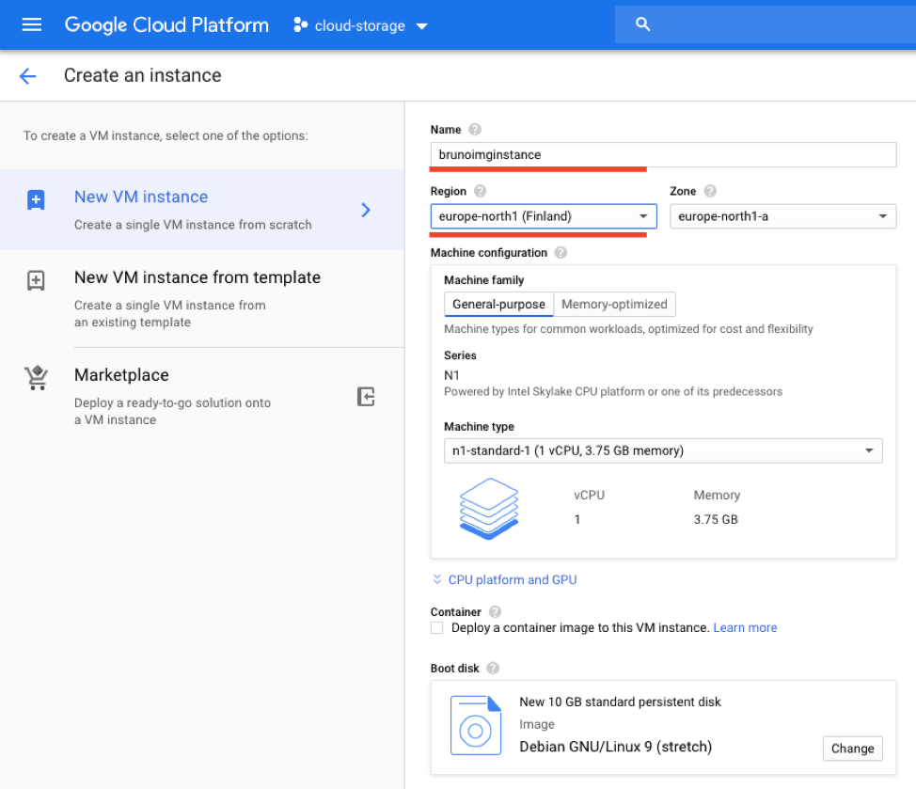Click the Name field containing brunoimginstance
Image resolution: width=916 pixels, height=789 pixels.
tap(663, 154)
